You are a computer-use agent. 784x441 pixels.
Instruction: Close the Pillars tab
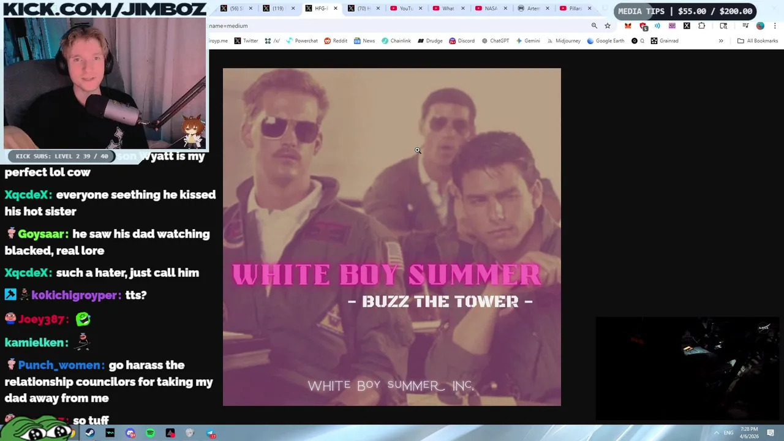pyautogui.click(x=589, y=9)
